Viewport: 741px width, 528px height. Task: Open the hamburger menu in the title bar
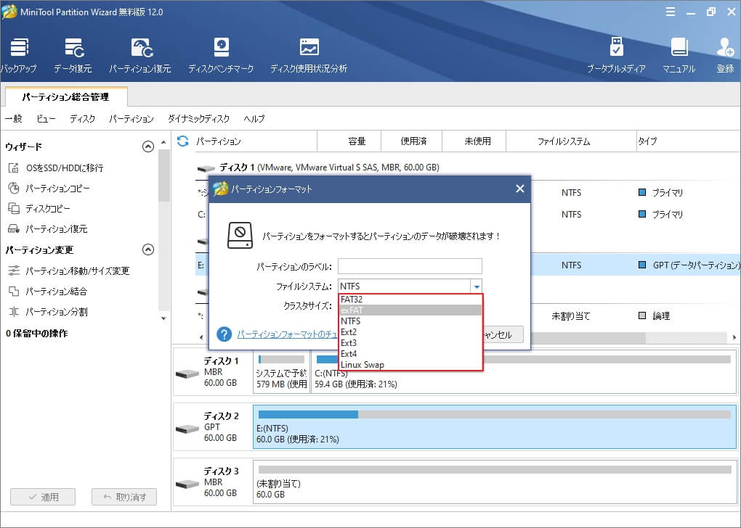tap(670, 12)
